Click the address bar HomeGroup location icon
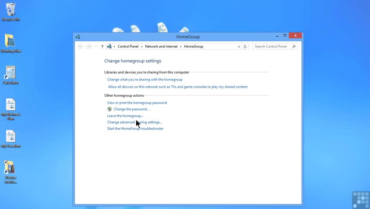The height and width of the screenshot is (209, 370). 109,46
